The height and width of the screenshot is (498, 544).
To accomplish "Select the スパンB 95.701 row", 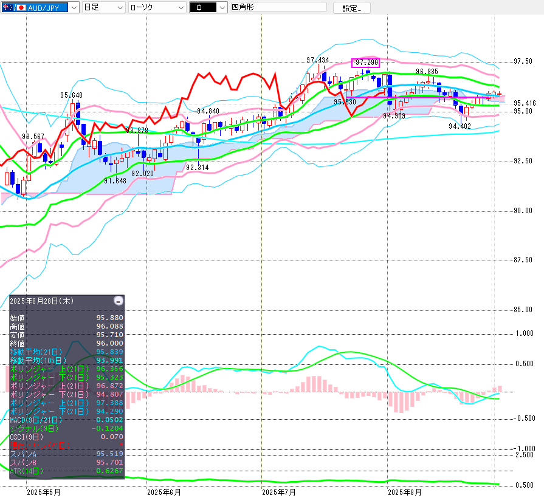I will coord(67,462).
